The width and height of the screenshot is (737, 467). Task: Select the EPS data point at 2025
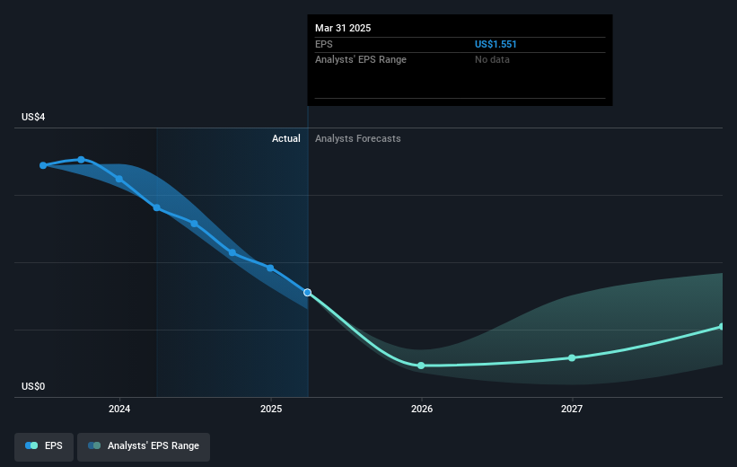tap(270, 268)
